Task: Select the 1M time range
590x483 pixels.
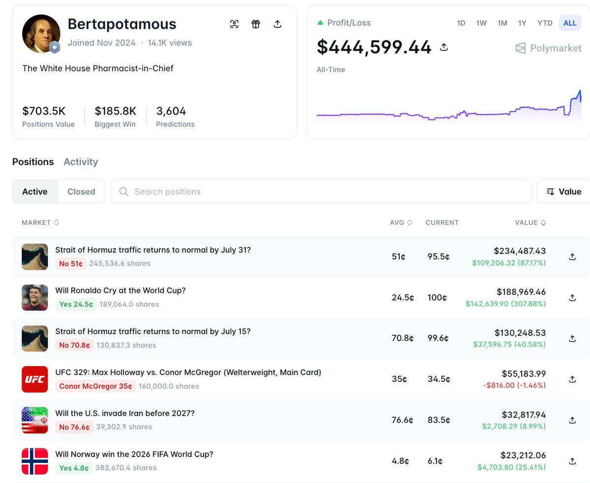Action: pyautogui.click(x=502, y=23)
